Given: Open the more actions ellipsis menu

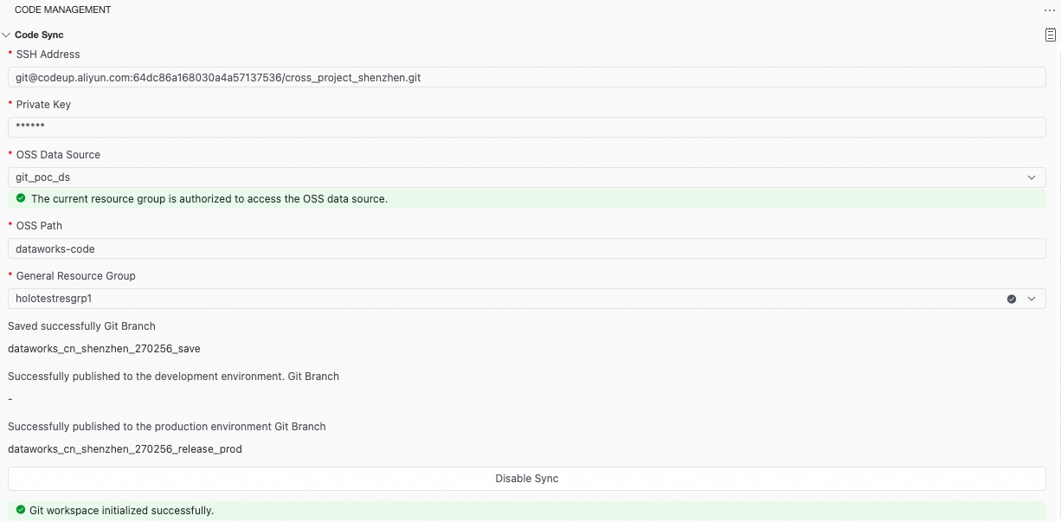Looking at the screenshot, I should pos(1050,10).
